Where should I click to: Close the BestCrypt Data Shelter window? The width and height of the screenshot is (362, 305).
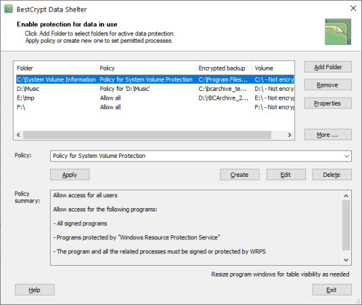353,8
